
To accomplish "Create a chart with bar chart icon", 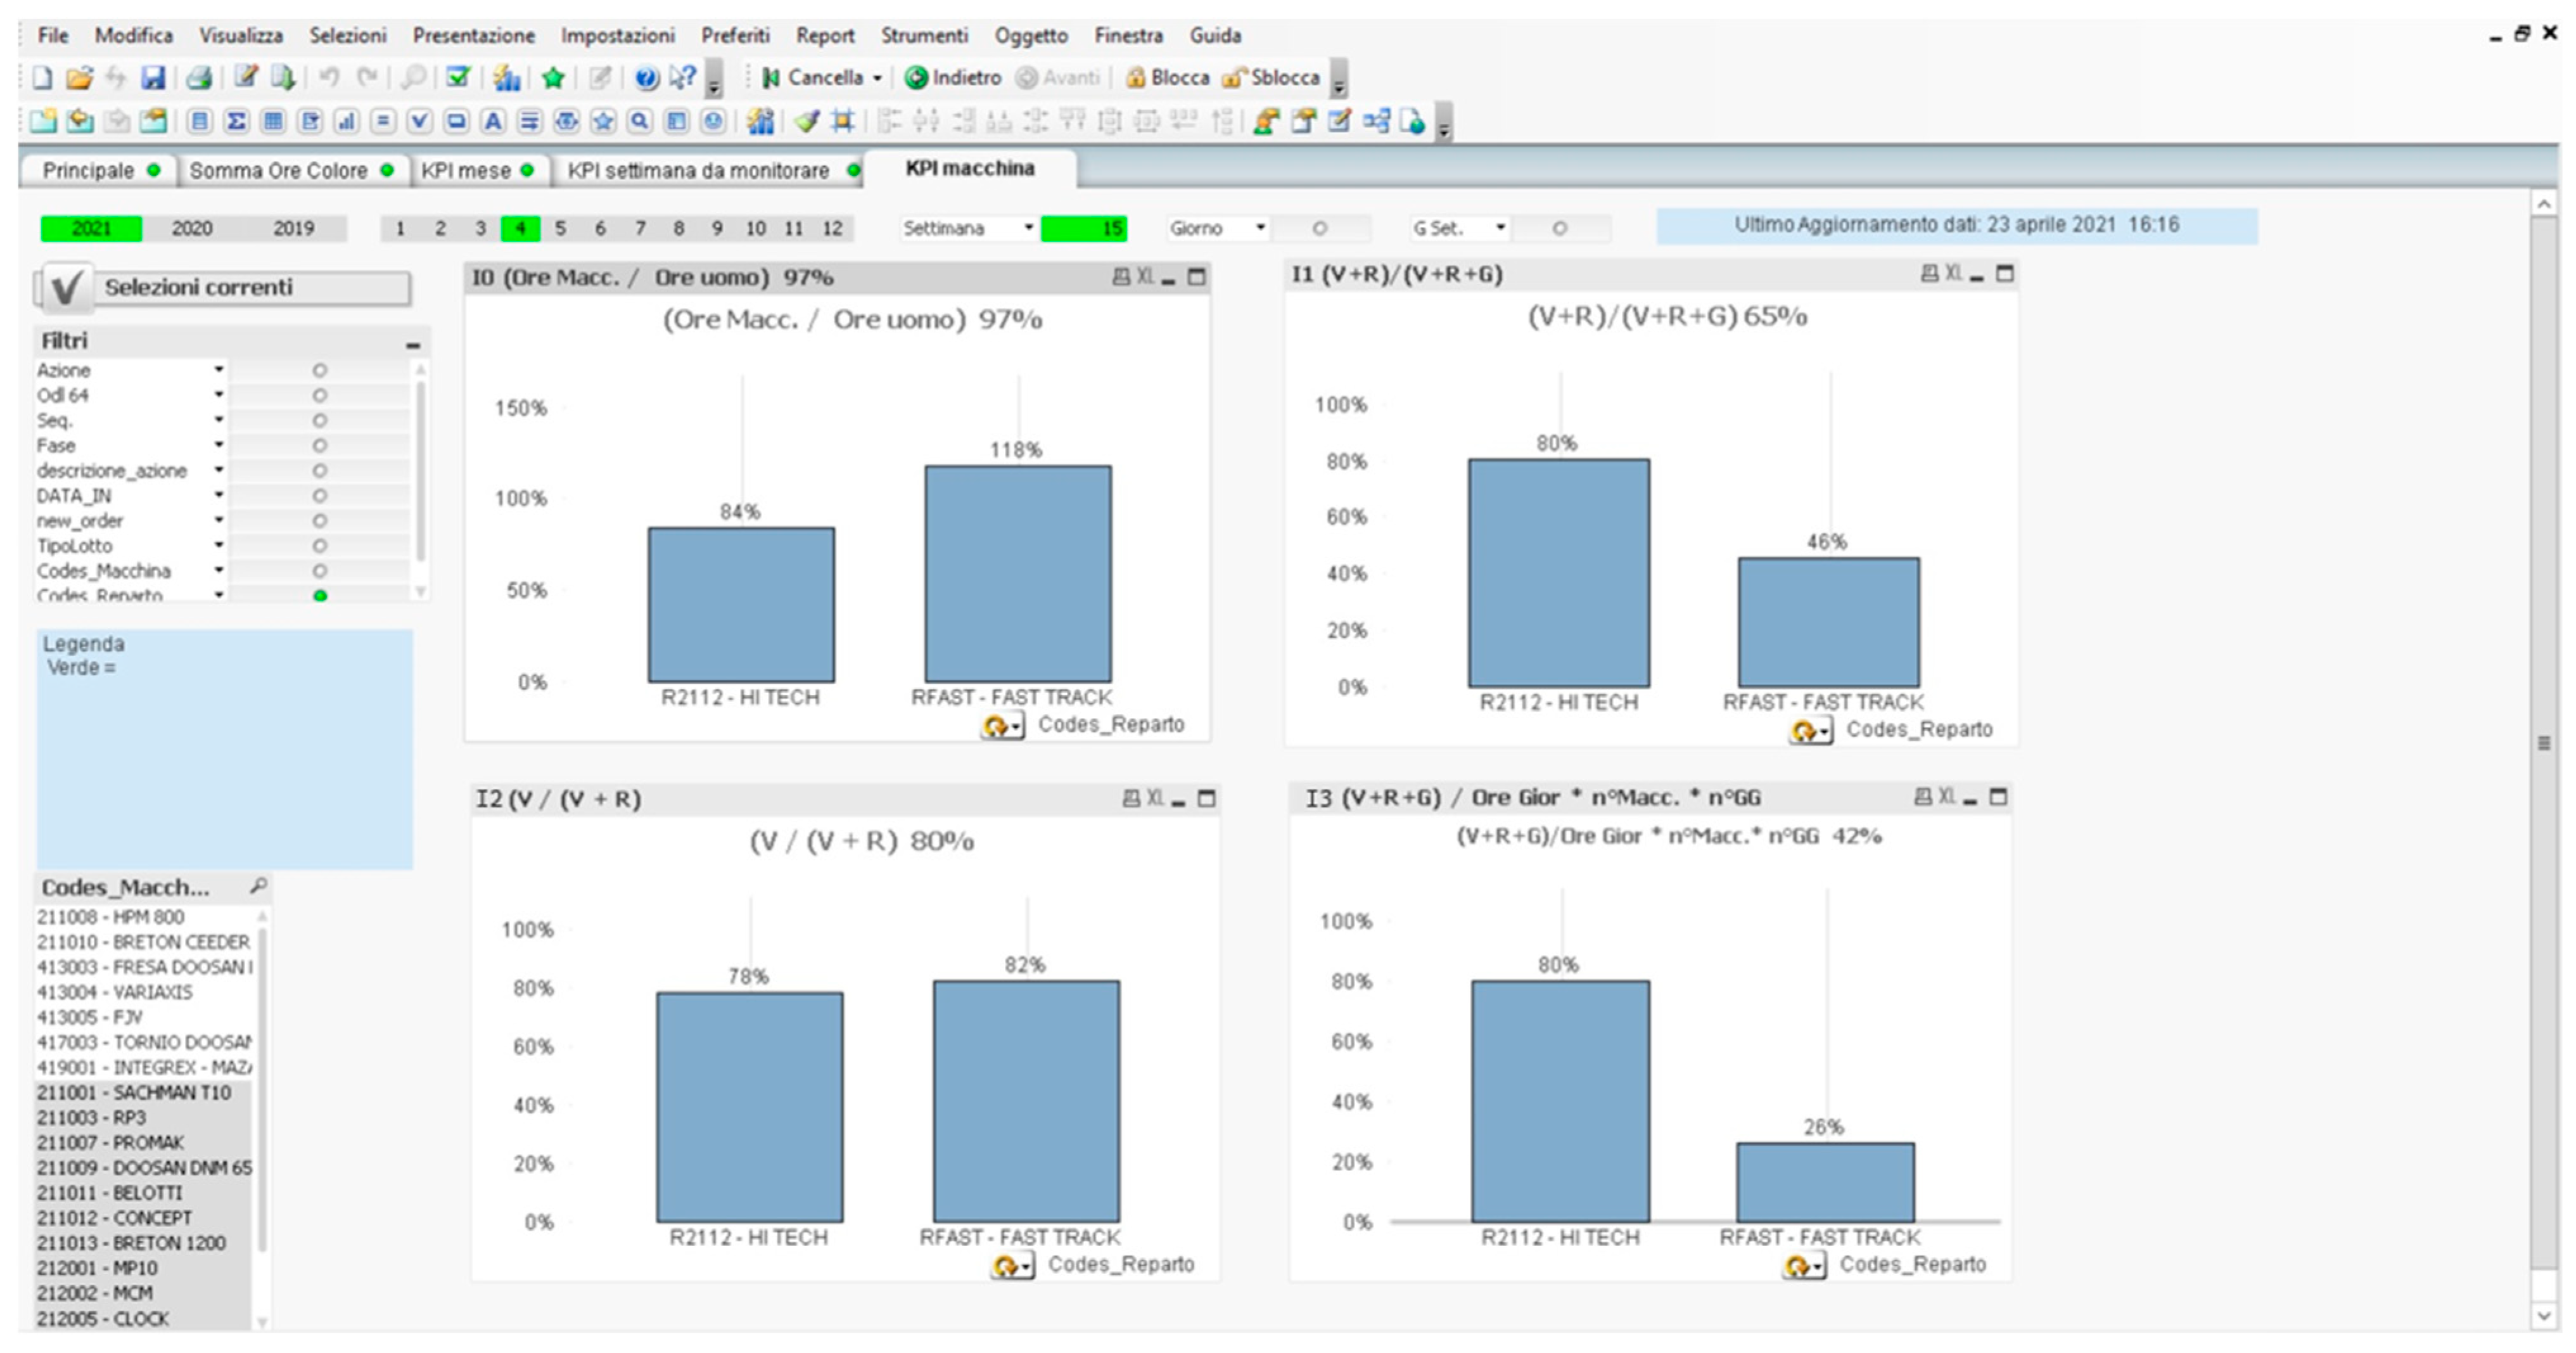I will [x=346, y=122].
